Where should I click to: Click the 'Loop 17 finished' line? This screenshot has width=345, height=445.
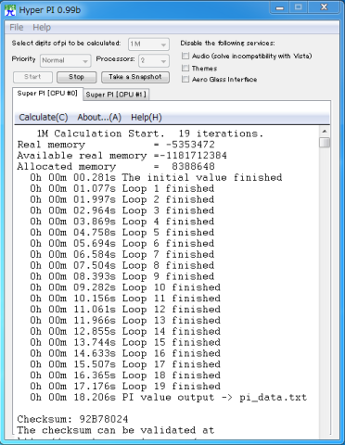[x=125, y=364]
